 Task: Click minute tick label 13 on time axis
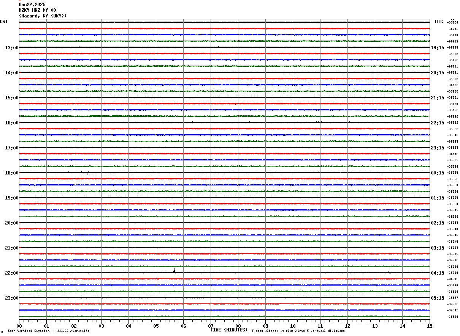[x=375, y=326]
